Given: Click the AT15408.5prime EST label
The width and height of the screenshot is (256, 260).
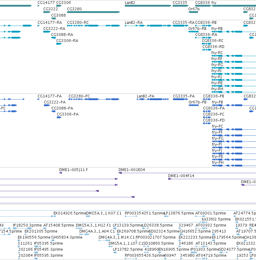Looking at the screenshot, I should point(59,225).
